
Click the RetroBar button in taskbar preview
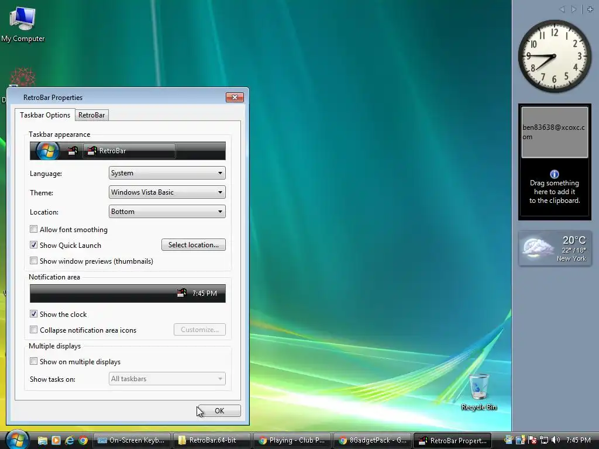(x=129, y=151)
